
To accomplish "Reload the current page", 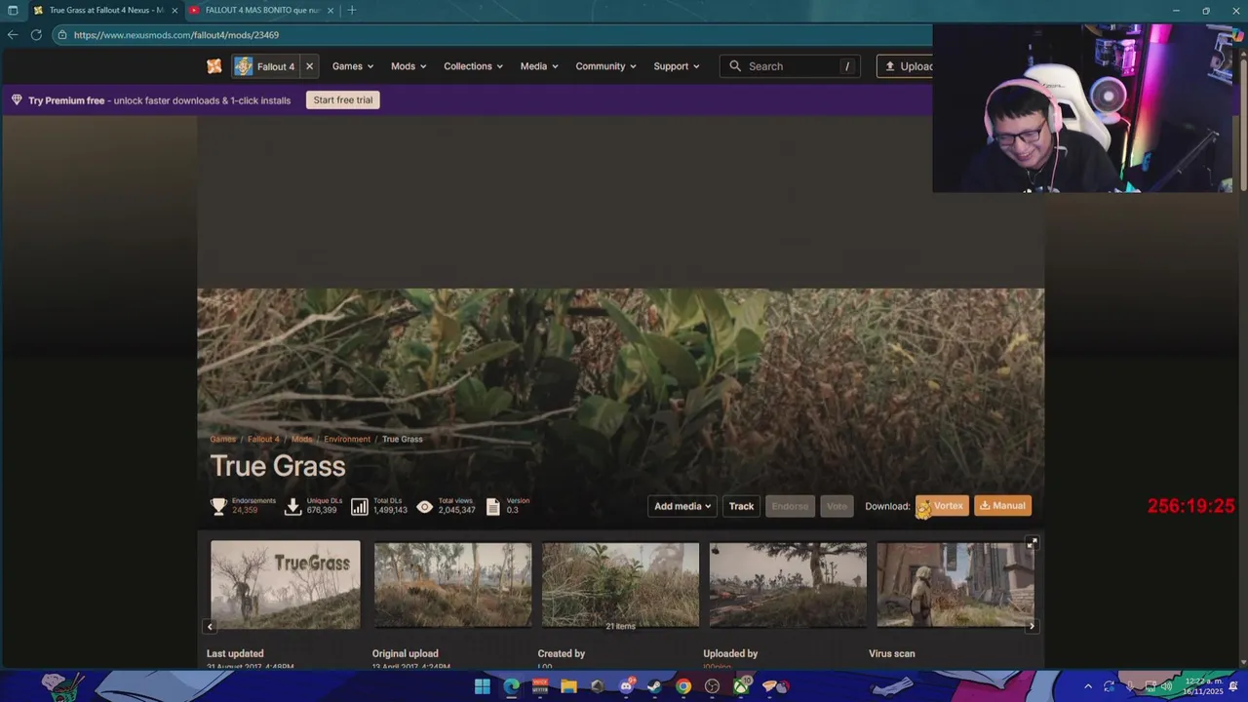I will point(36,34).
